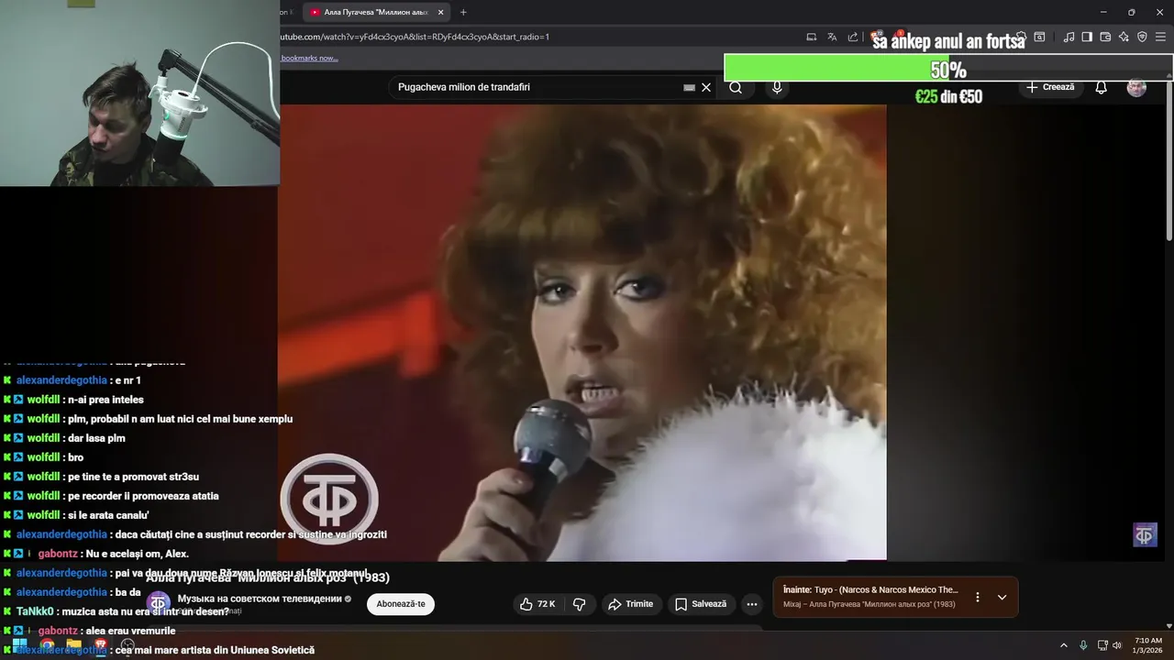Clear the search text with the X
This screenshot has height=660, width=1174.
click(706, 87)
